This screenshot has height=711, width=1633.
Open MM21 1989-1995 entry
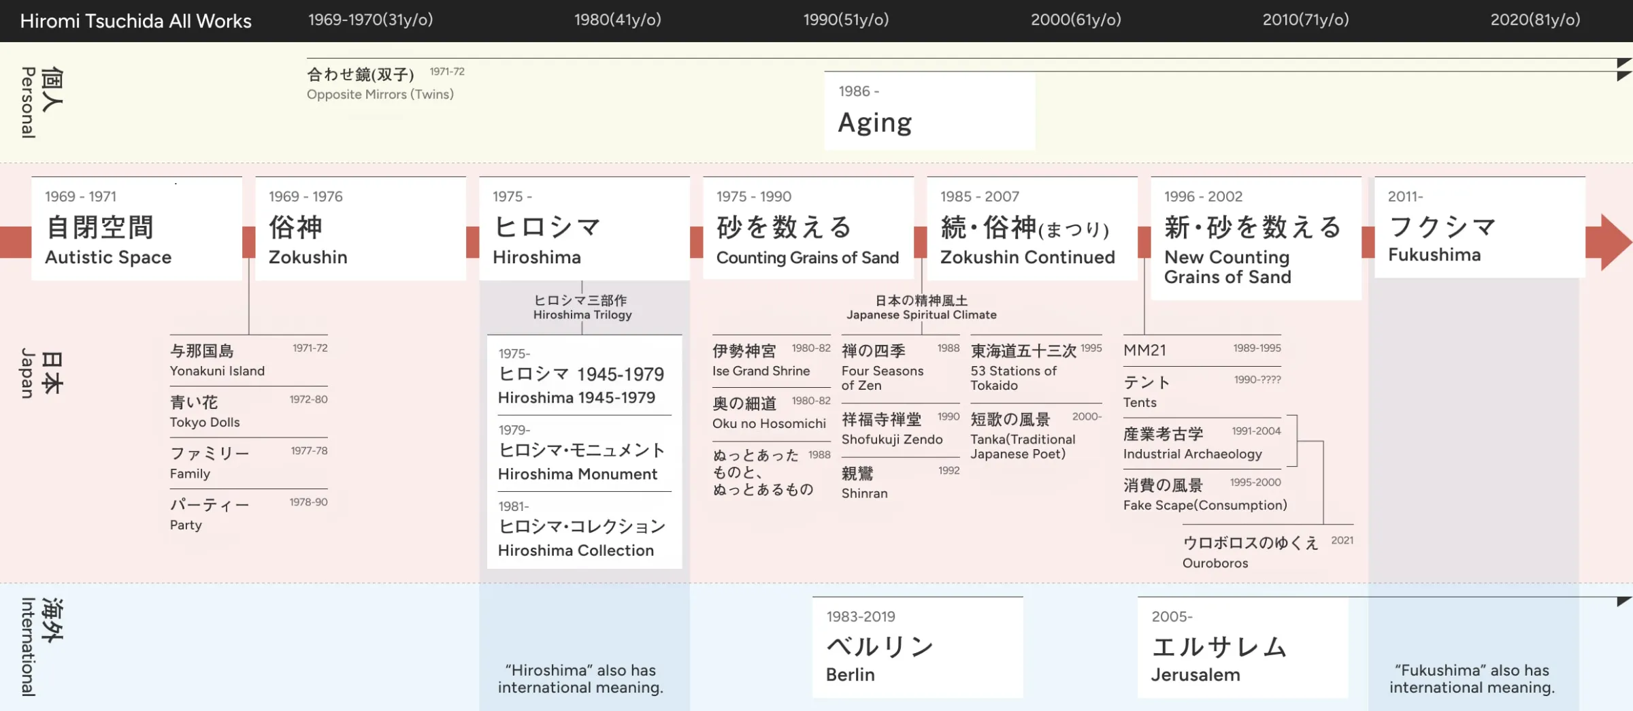1202,350
